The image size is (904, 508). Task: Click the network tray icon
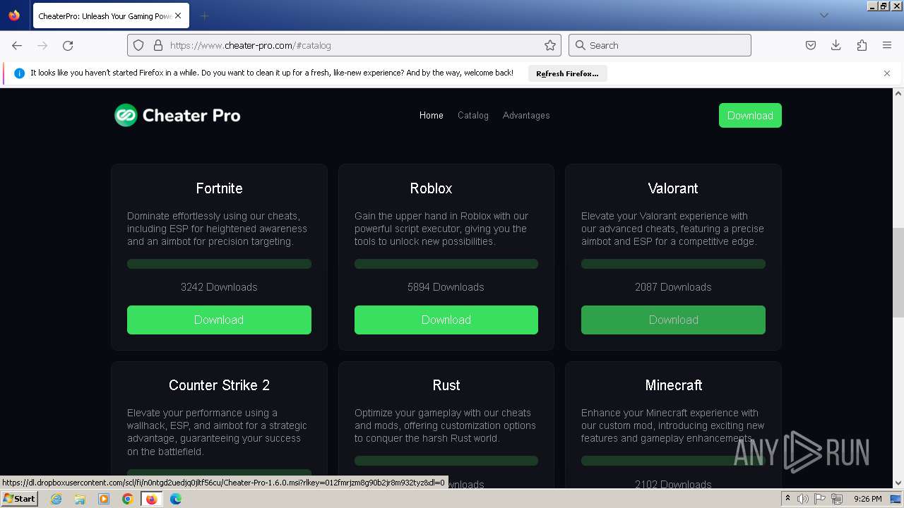pos(837,499)
